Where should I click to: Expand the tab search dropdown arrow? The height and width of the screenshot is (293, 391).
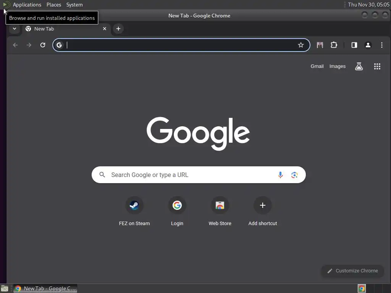coord(15,29)
